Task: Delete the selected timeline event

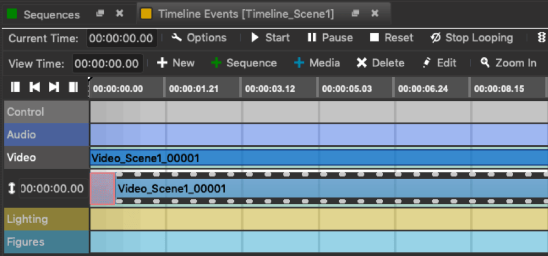Action: click(x=380, y=63)
